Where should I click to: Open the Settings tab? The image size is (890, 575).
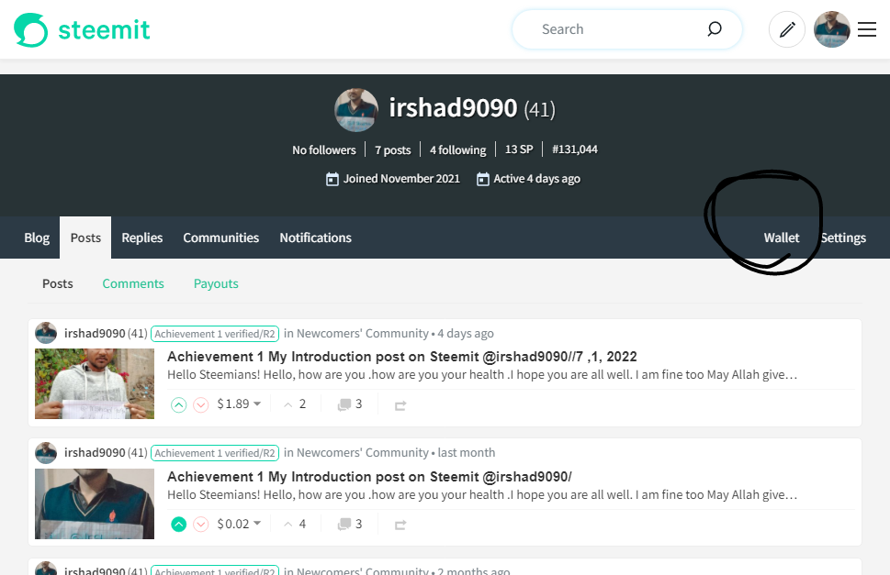coord(843,238)
